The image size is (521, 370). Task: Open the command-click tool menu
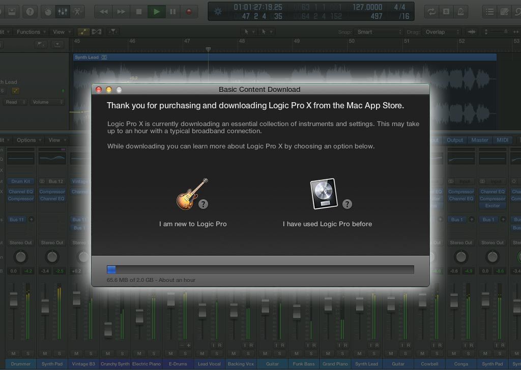click(267, 32)
